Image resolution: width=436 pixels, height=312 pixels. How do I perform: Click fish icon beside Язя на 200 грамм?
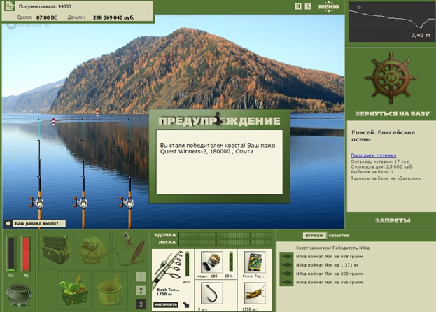[x=286, y=274]
